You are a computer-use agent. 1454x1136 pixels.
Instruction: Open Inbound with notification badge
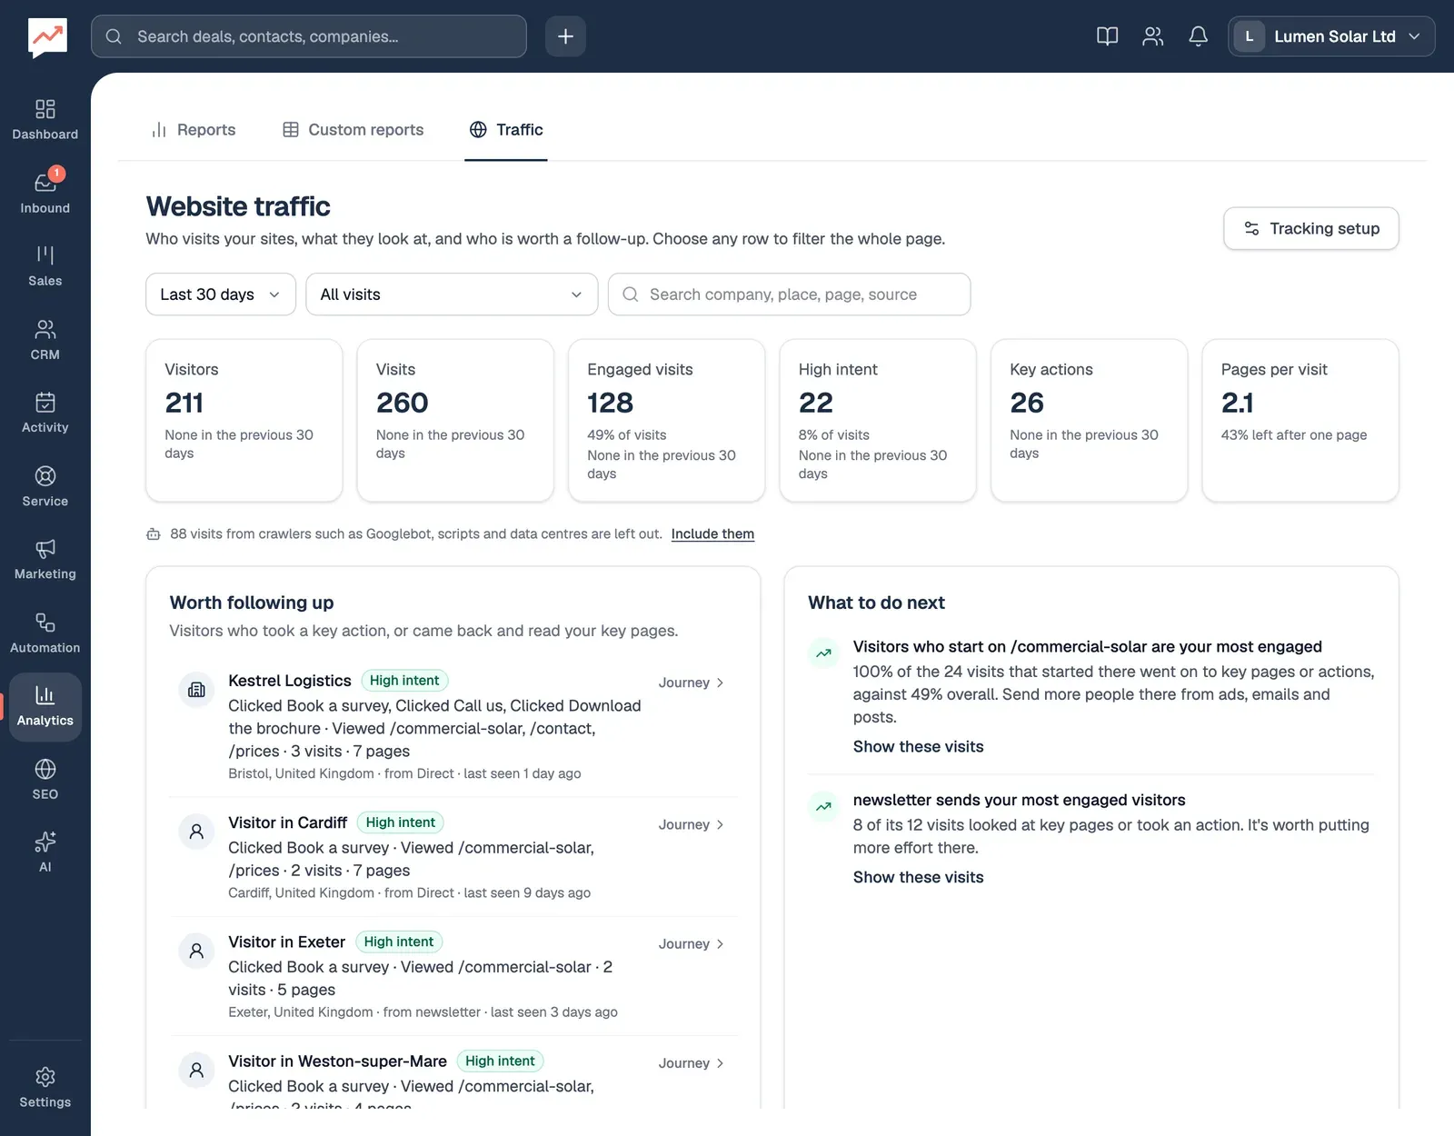click(x=45, y=194)
